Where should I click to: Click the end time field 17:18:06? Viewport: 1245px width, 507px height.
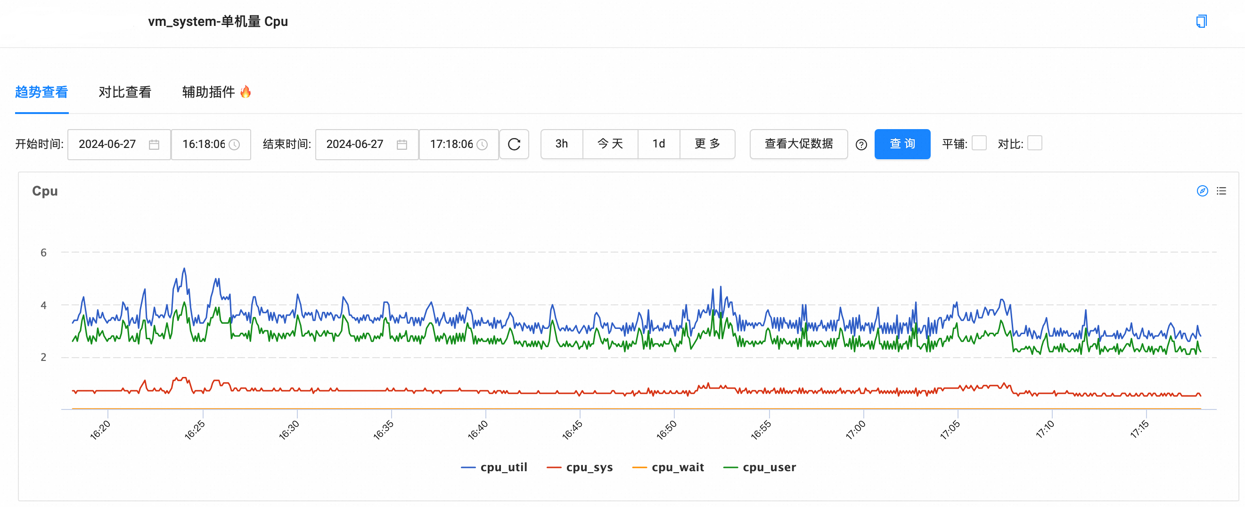[459, 145]
